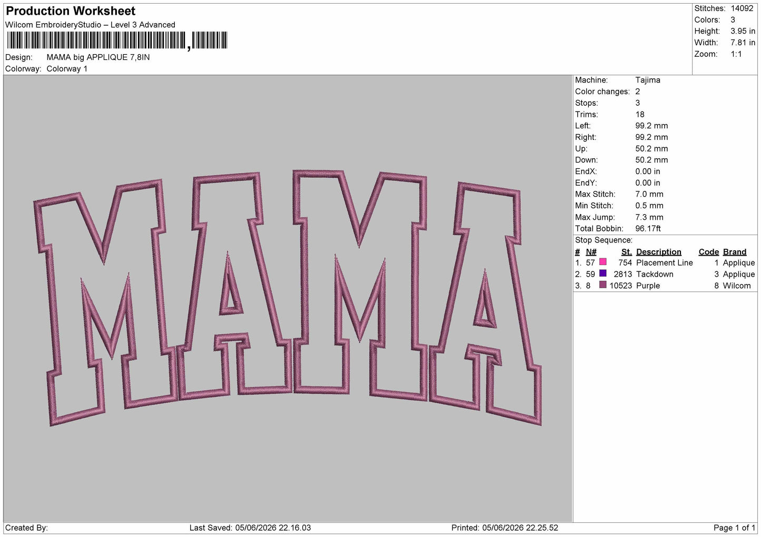This screenshot has height=537, width=761.
Task: Click stitch count 2813 in stop sequence
Action: coord(623,275)
